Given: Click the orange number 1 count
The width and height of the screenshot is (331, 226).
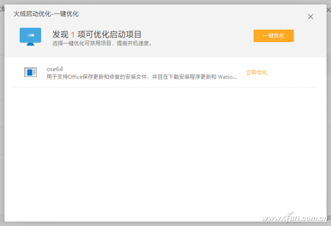Looking at the screenshot, I should click(x=73, y=34).
